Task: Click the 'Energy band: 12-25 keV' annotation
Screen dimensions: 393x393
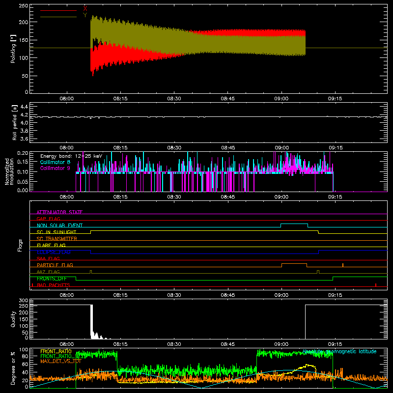Action: point(71,156)
